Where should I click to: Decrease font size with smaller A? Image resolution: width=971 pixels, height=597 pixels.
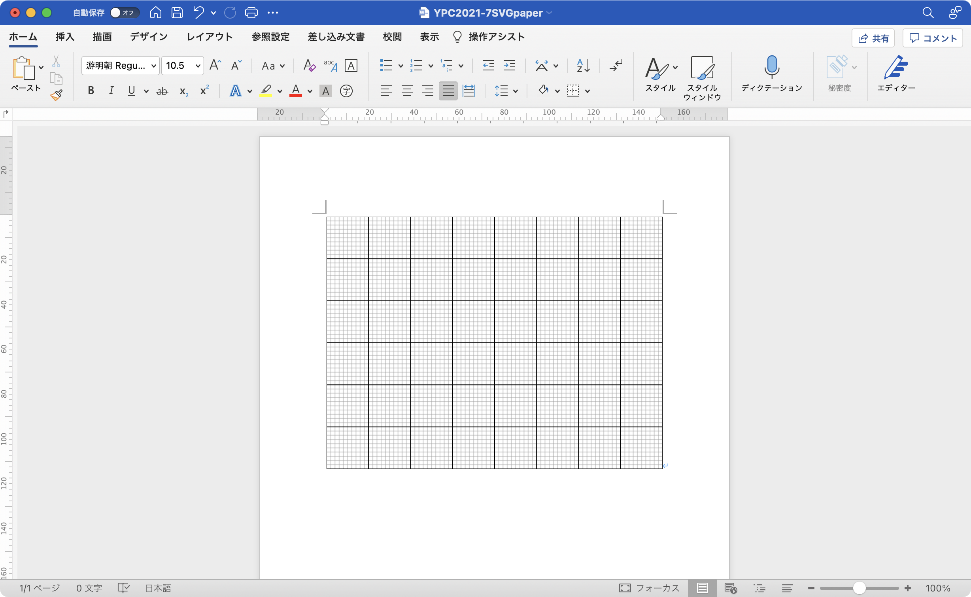click(x=236, y=65)
